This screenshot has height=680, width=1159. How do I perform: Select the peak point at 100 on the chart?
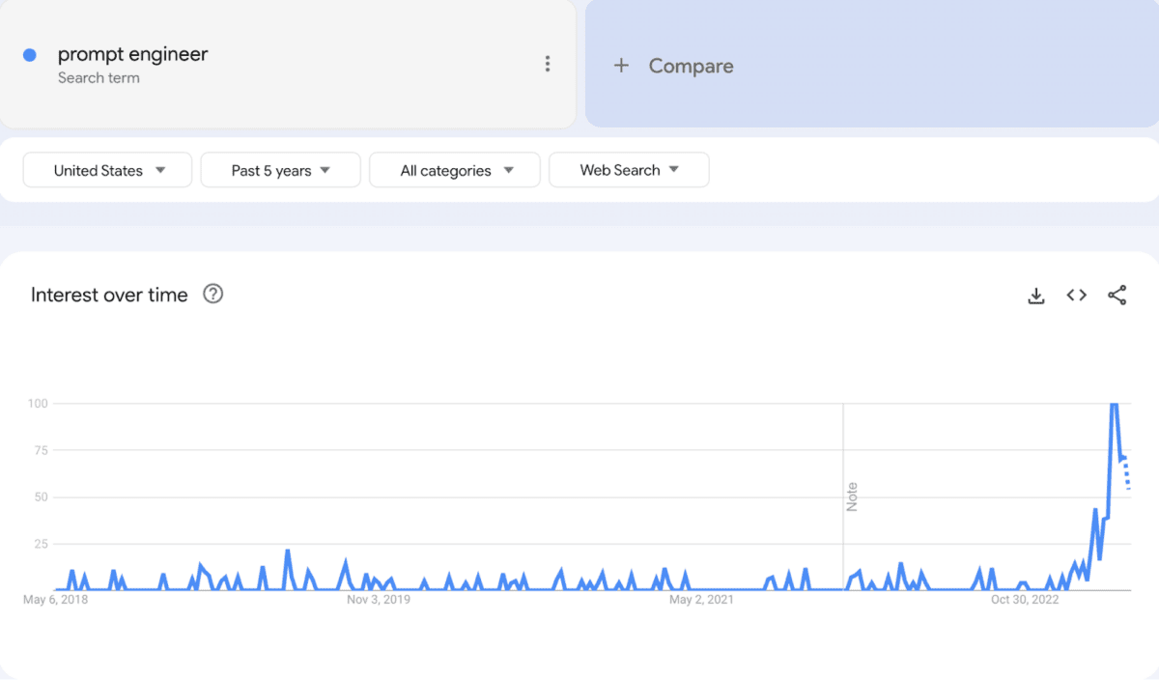(1114, 404)
